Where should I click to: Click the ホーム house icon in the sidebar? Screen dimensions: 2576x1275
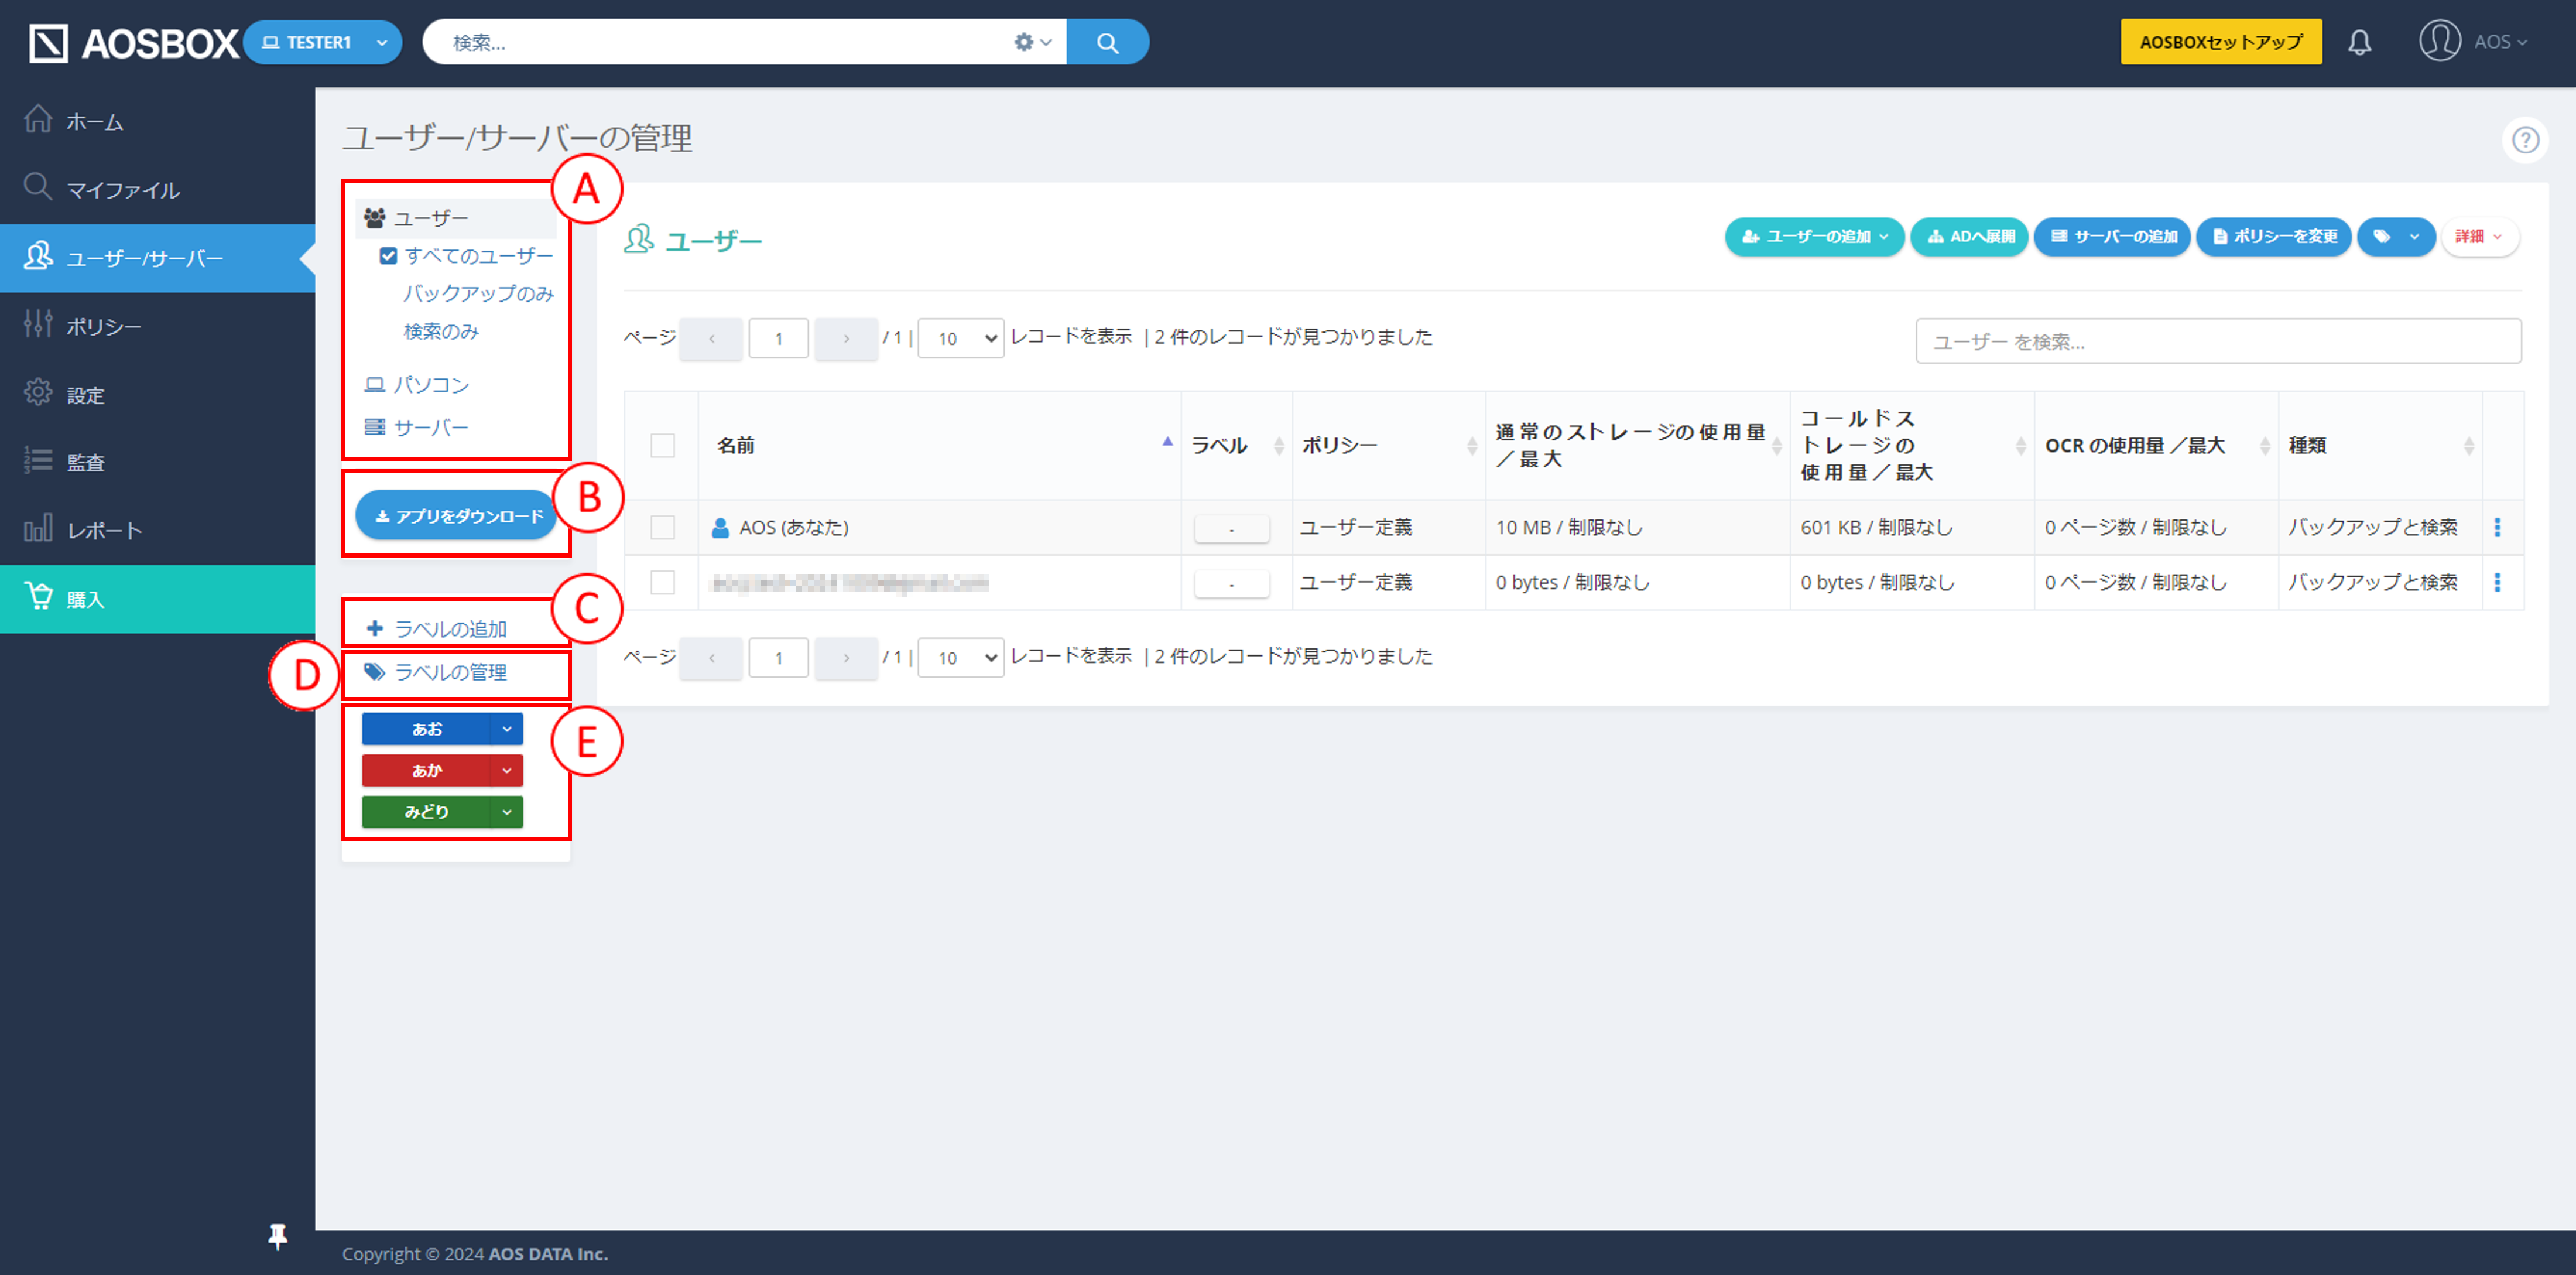point(38,120)
